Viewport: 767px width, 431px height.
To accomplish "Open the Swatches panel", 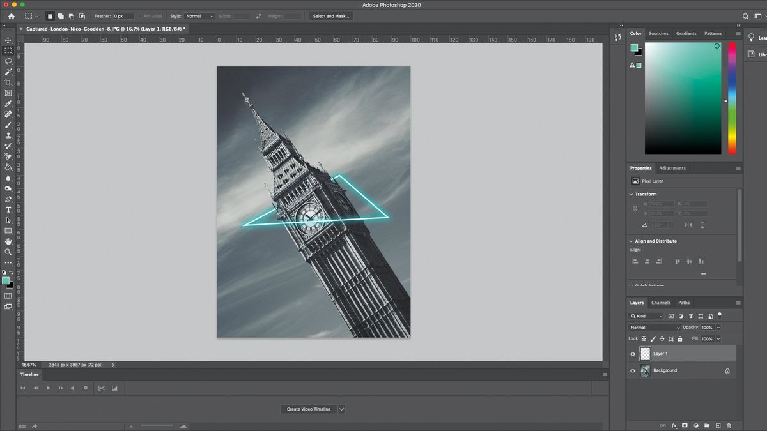I will click(658, 33).
